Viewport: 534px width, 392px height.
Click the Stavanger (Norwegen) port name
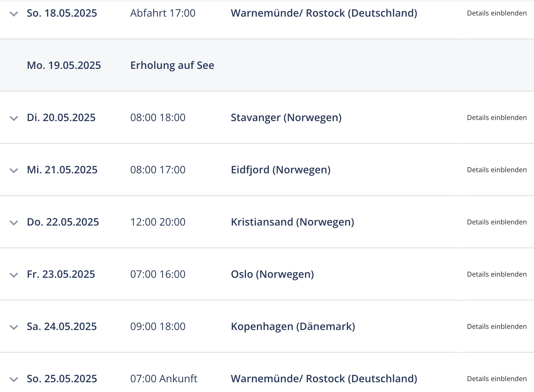coord(286,118)
